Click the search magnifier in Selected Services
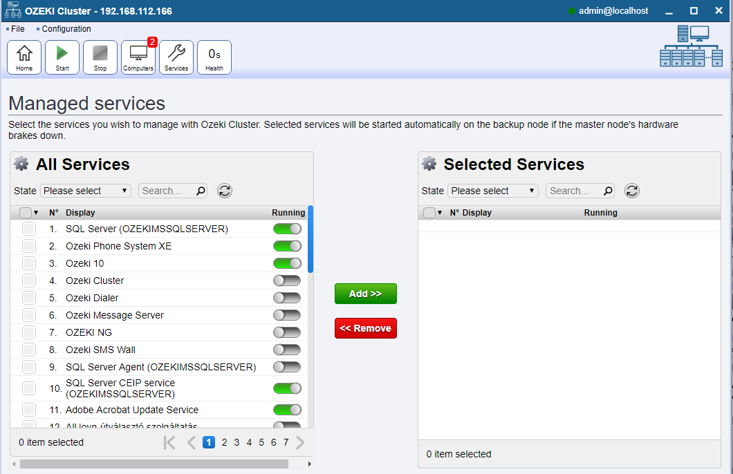The height and width of the screenshot is (474, 733). [608, 191]
